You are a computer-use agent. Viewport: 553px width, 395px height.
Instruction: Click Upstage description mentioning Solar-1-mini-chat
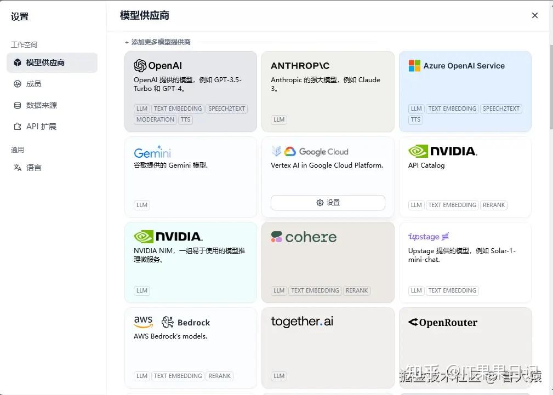click(x=461, y=255)
